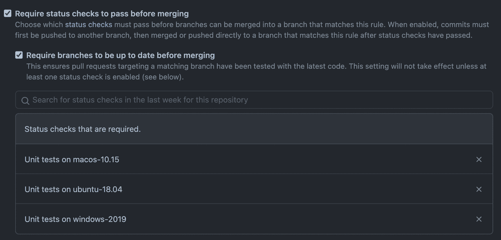Viewport: 501px width, 240px height.
Task: Remove the ubuntu-18.04 unit tests check
Action: click(x=479, y=189)
